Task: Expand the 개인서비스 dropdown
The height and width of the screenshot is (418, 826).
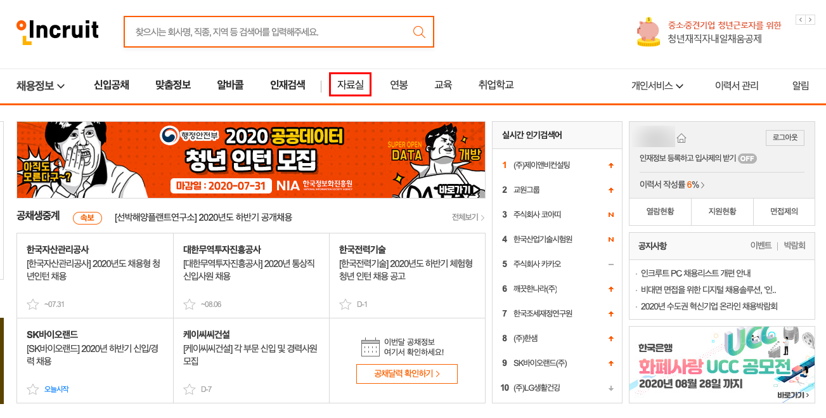Action: [657, 86]
